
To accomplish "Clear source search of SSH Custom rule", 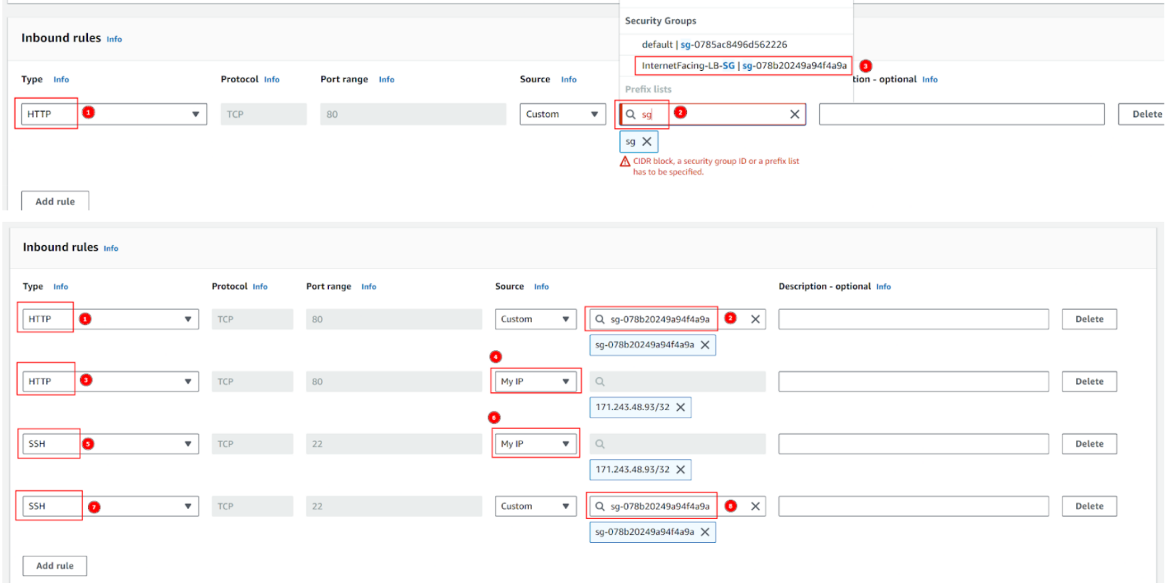I will (x=755, y=506).
